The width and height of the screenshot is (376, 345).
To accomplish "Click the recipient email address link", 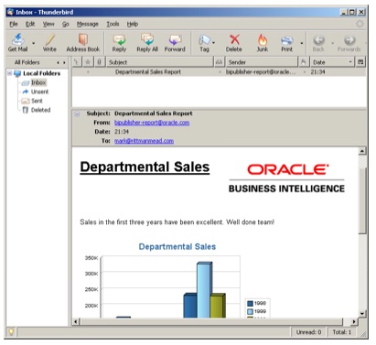I will 144,141.
